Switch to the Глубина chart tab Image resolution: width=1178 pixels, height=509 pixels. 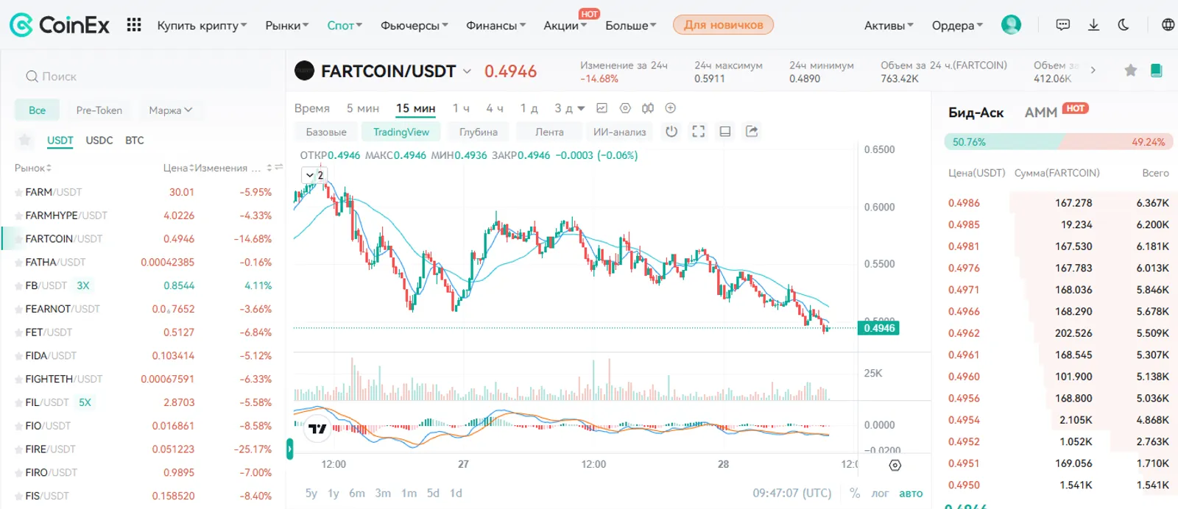click(479, 132)
